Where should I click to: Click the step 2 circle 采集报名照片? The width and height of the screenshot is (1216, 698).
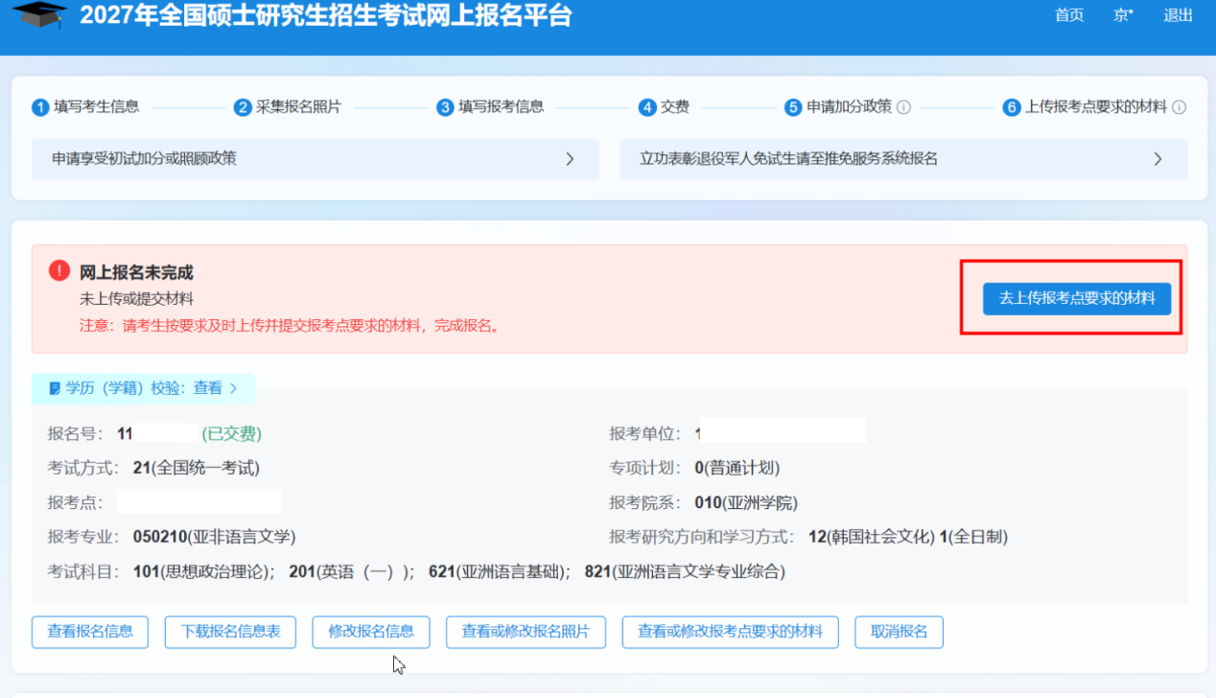click(x=243, y=107)
